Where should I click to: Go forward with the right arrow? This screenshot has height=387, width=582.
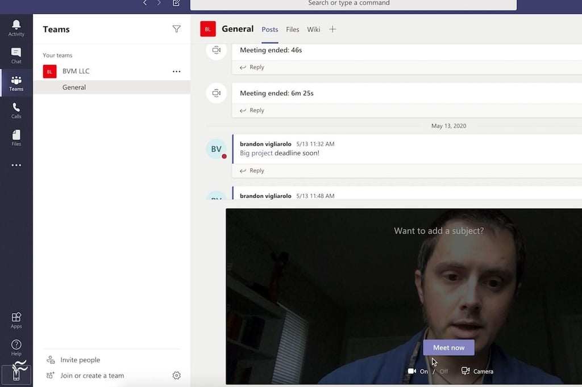159,3
